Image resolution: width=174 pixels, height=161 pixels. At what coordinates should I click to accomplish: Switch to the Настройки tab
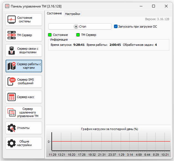[x=72, y=14]
